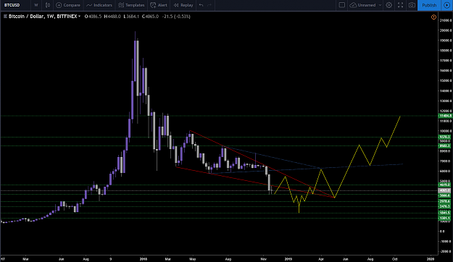Take a chart snapshot with camera icon
Screen dimensions: 453x262
tap(412, 5)
